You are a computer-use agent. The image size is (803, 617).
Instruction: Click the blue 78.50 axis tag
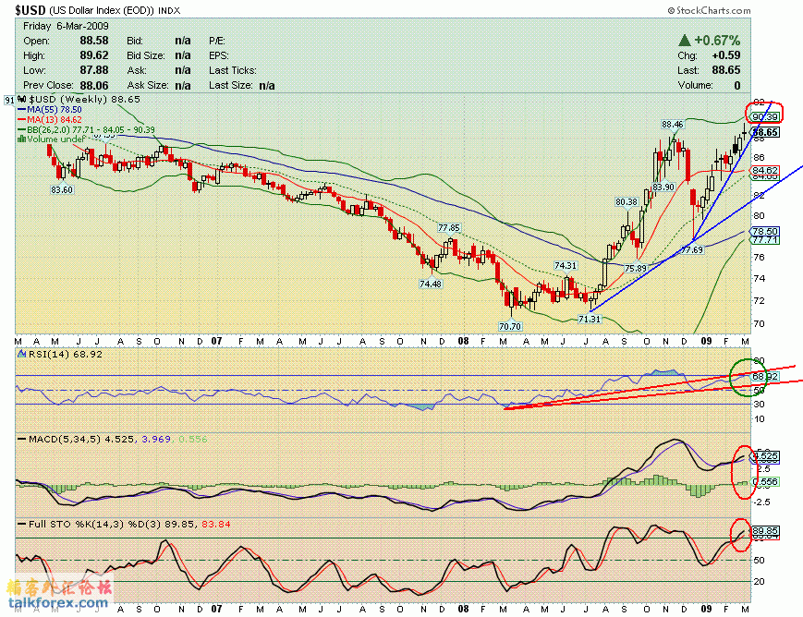click(x=764, y=232)
